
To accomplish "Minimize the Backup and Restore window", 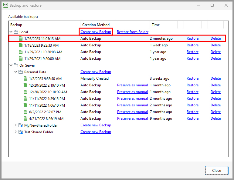I will click(x=198, y=5).
